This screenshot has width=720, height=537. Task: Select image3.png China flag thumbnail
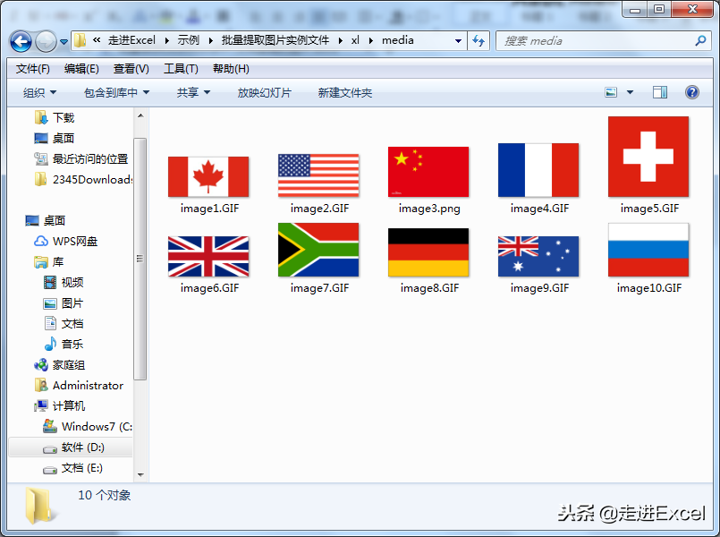pos(428,172)
